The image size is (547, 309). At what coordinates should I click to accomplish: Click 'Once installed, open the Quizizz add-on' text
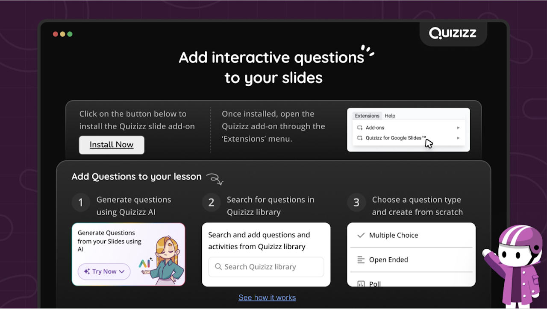pyautogui.click(x=273, y=126)
